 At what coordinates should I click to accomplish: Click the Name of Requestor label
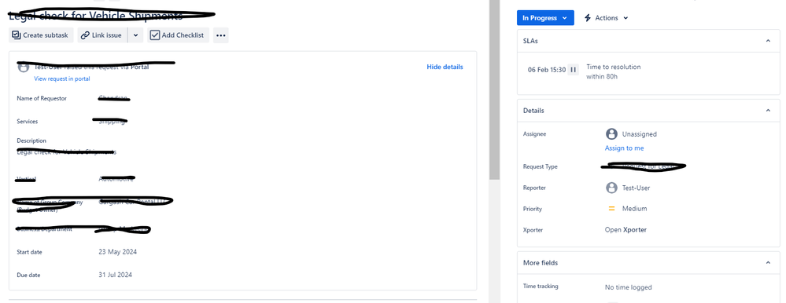coord(42,98)
